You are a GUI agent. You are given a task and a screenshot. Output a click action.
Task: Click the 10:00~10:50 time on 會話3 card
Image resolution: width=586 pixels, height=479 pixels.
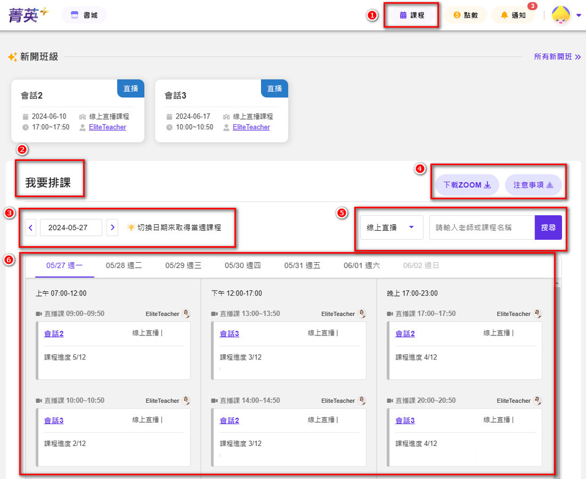pyautogui.click(x=195, y=127)
